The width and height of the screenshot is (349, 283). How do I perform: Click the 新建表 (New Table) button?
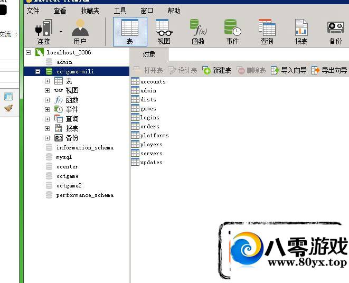[x=217, y=70]
